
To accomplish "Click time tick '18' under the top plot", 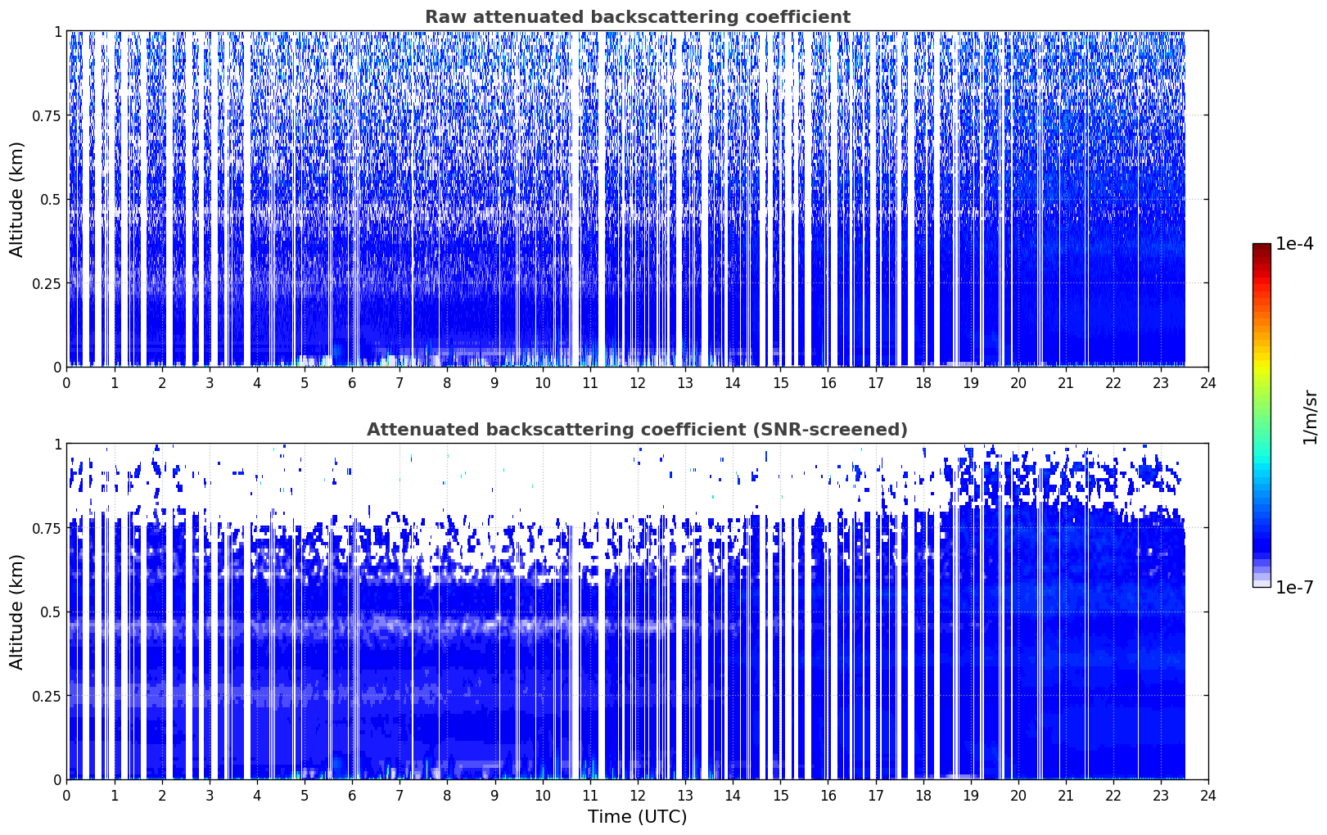I will point(923,382).
